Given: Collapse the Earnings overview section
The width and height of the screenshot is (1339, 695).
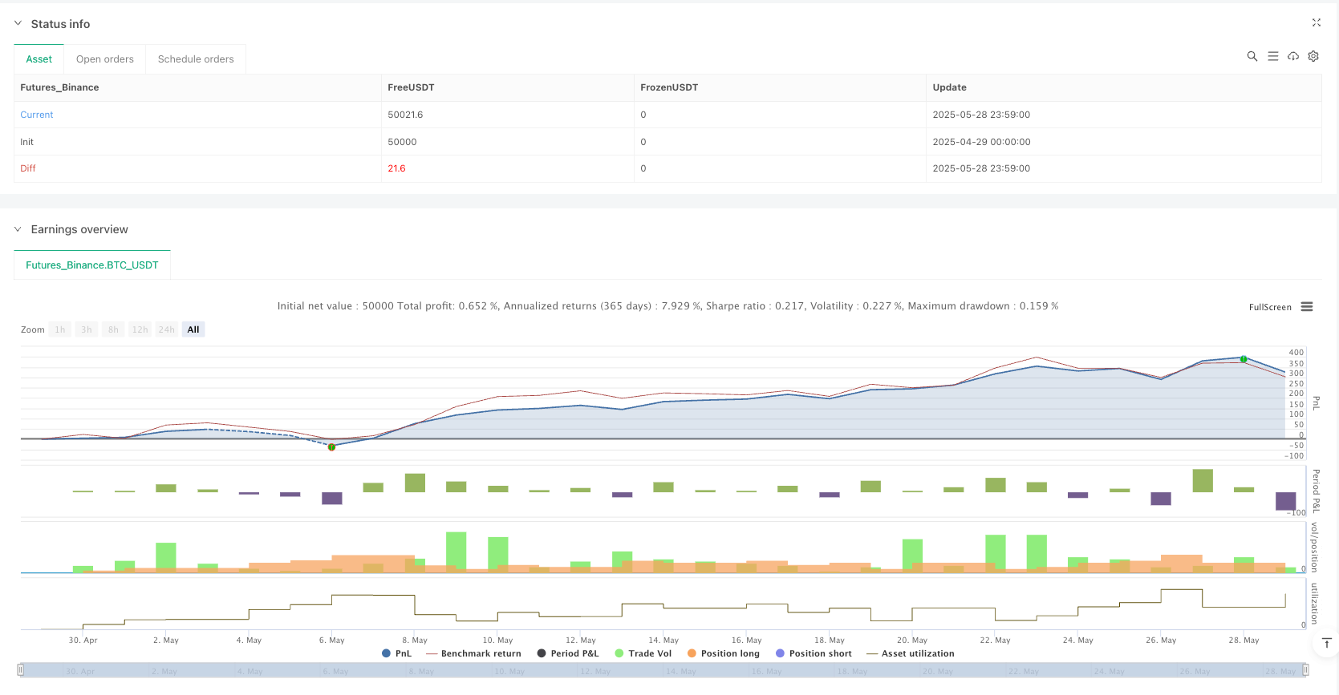Looking at the screenshot, I should pyautogui.click(x=18, y=229).
